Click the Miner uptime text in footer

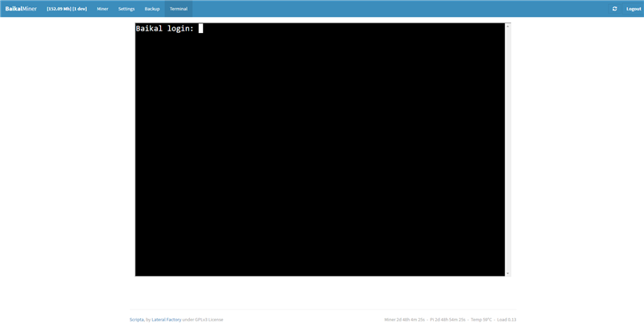coord(405,320)
